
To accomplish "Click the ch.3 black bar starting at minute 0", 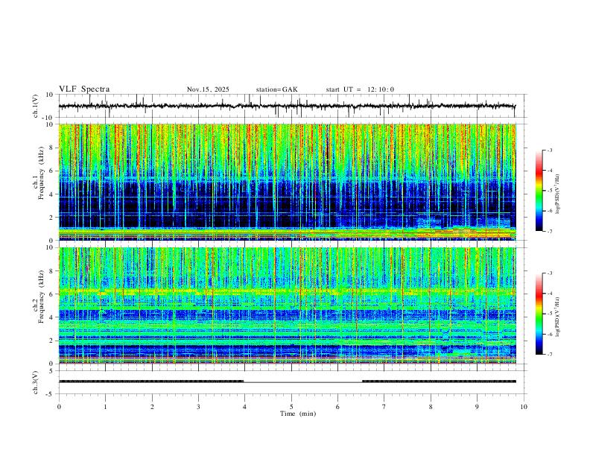I will pyautogui.click(x=151, y=381).
